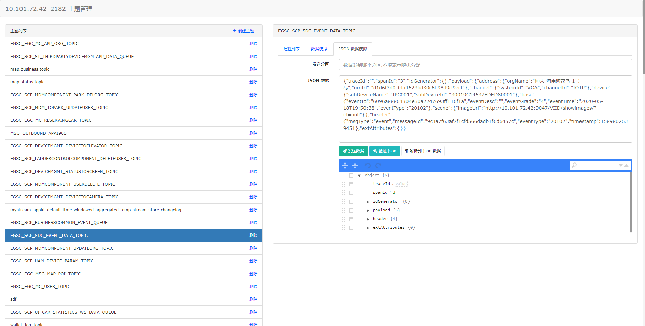This screenshot has height=326, width=645.
Task: Click the 发送分区 partition input field
Action: (x=485, y=65)
